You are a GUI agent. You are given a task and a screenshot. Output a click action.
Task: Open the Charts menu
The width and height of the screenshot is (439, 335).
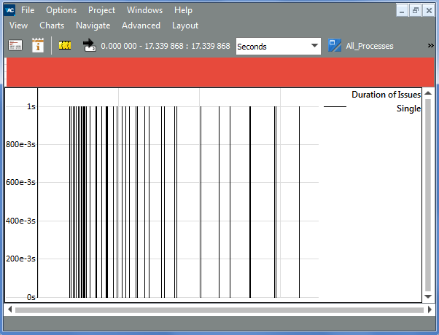click(52, 25)
